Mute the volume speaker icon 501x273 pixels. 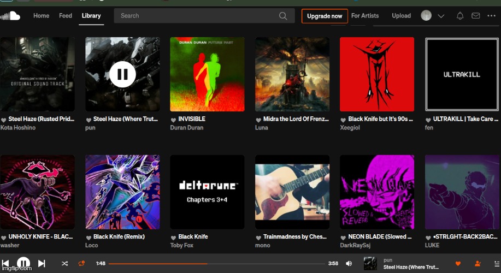(349, 263)
